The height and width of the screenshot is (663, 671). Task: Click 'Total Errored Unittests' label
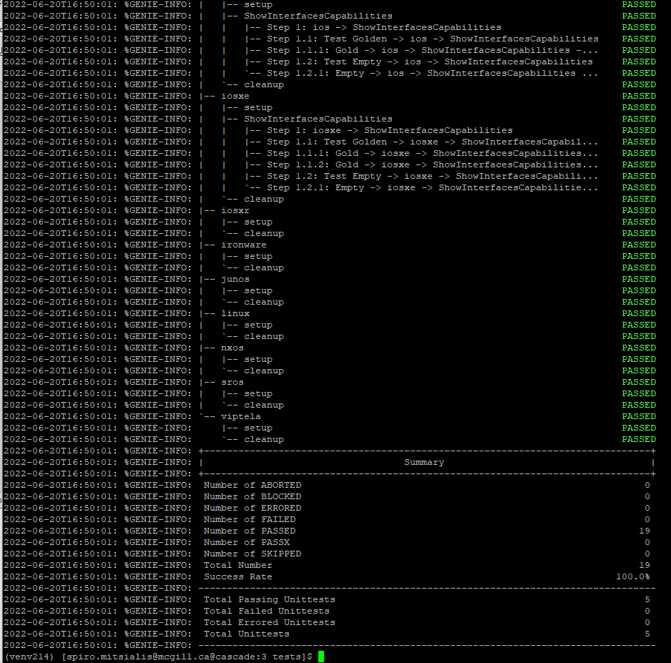click(x=270, y=622)
